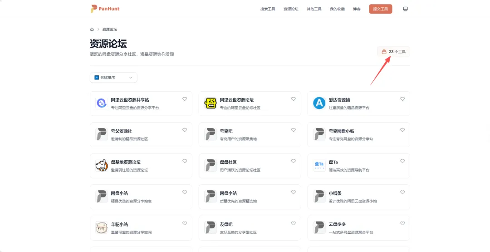The height and width of the screenshot is (252, 490).
Task: Click 资源论坛 in the breadcrumb
Action: [x=110, y=30]
